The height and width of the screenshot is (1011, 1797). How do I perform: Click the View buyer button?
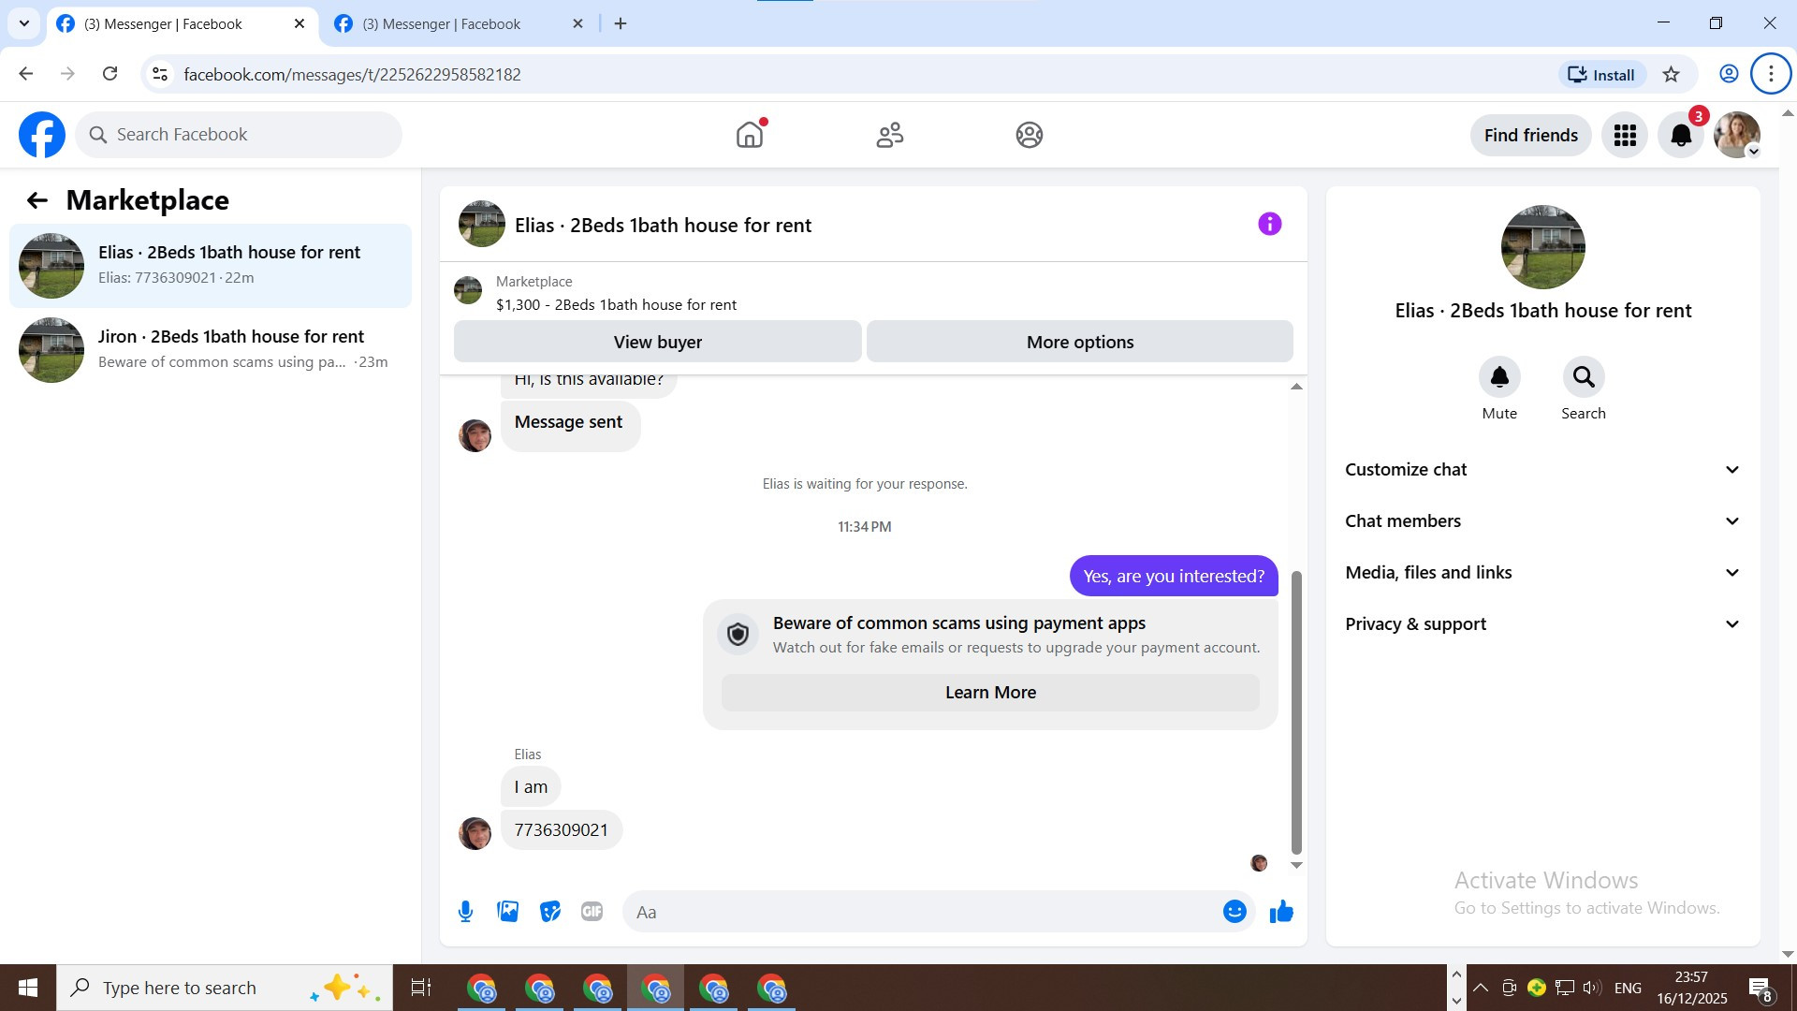657,342
